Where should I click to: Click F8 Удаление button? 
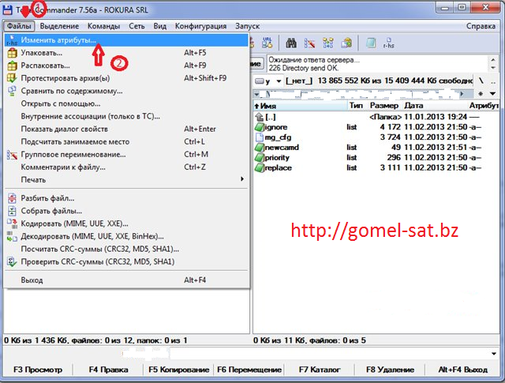coord(390,370)
